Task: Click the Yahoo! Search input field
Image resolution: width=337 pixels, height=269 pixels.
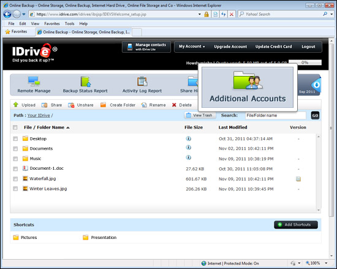Action: pyautogui.click(x=280, y=14)
